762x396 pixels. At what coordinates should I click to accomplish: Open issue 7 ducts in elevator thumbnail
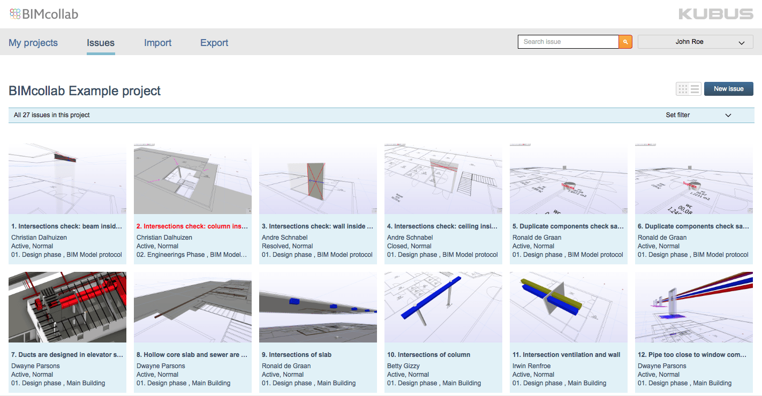tap(67, 307)
